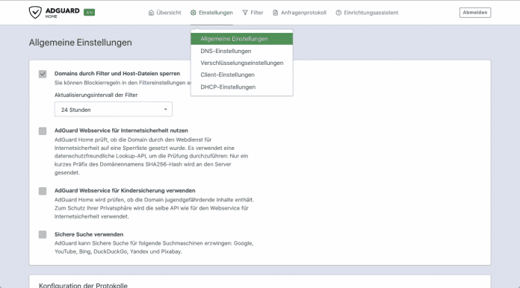Enable AdGuard Webservice für Kindersicherung
520x288 pixels.
click(x=43, y=191)
